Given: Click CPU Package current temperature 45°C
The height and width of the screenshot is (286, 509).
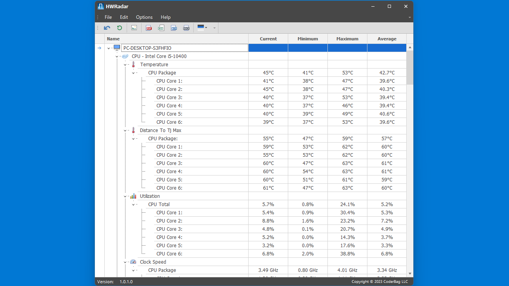Looking at the screenshot, I should tap(268, 72).
